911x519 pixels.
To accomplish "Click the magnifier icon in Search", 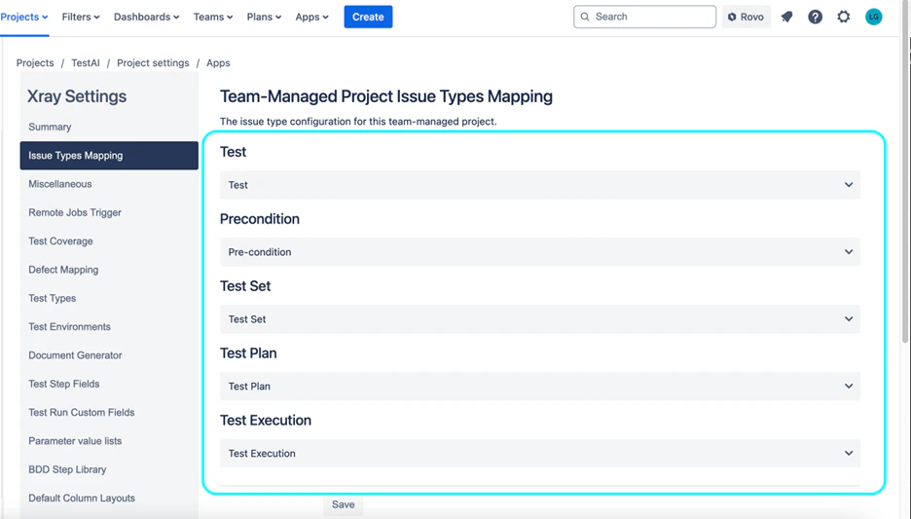I will coord(585,17).
